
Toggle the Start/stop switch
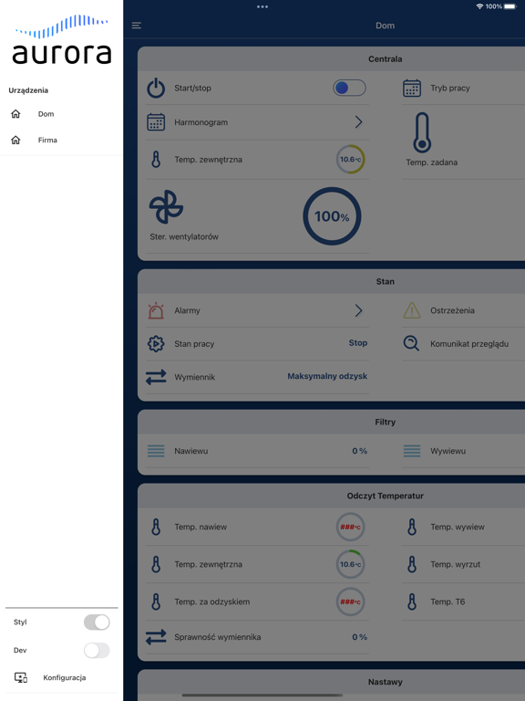(x=349, y=88)
